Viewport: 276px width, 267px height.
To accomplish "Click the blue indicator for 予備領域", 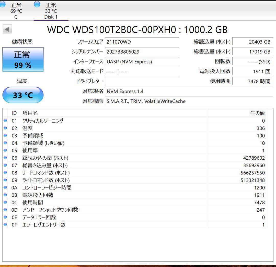I will pyautogui.click(x=5, y=136).
